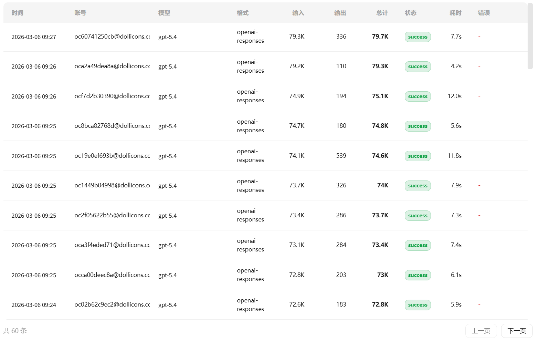
Task: Click success badge in 74.8K total row
Action: point(417,126)
